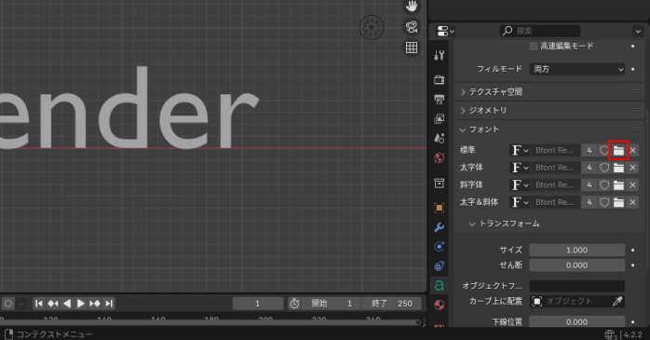Viewport: 650px width, 340px height.
Task: Open the Tool properties tab
Action: click(x=439, y=55)
